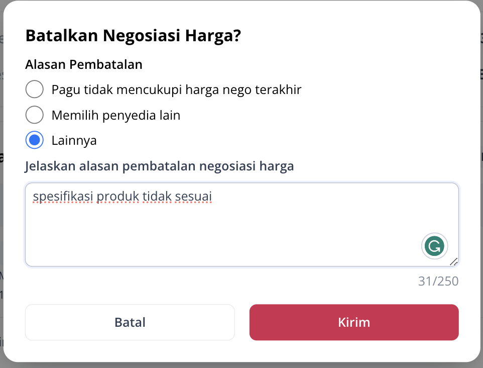Select the 'Pagu tidak mencukupi' radio button
Viewport: 483px width, 368px height.
pyautogui.click(x=35, y=89)
